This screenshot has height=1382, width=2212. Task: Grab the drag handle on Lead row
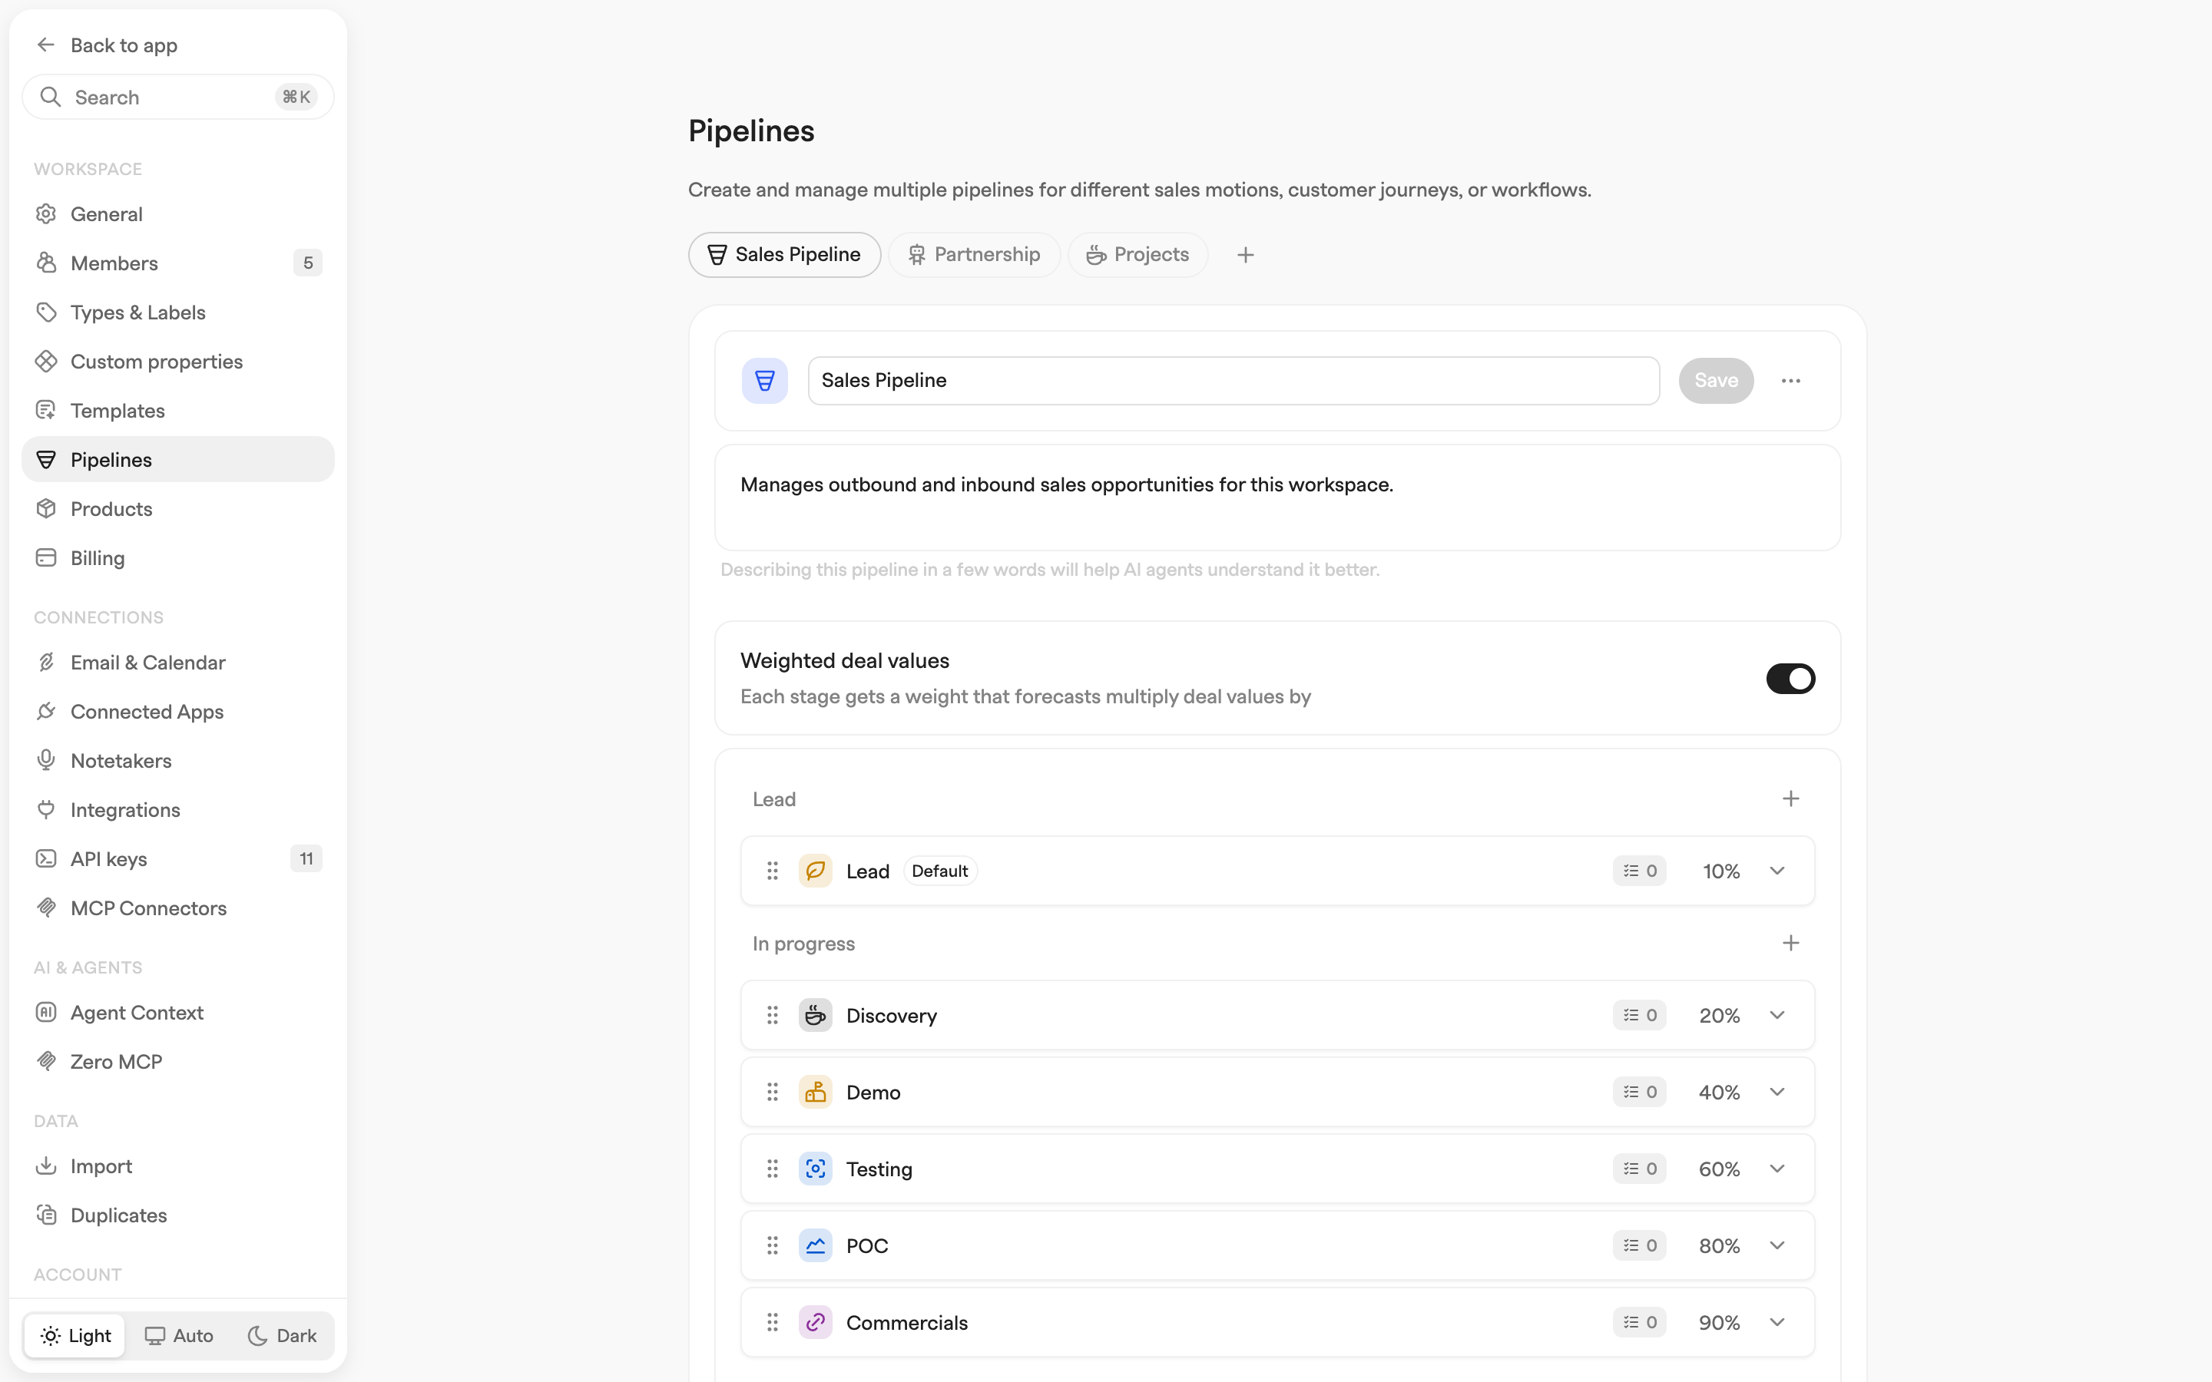pos(773,871)
